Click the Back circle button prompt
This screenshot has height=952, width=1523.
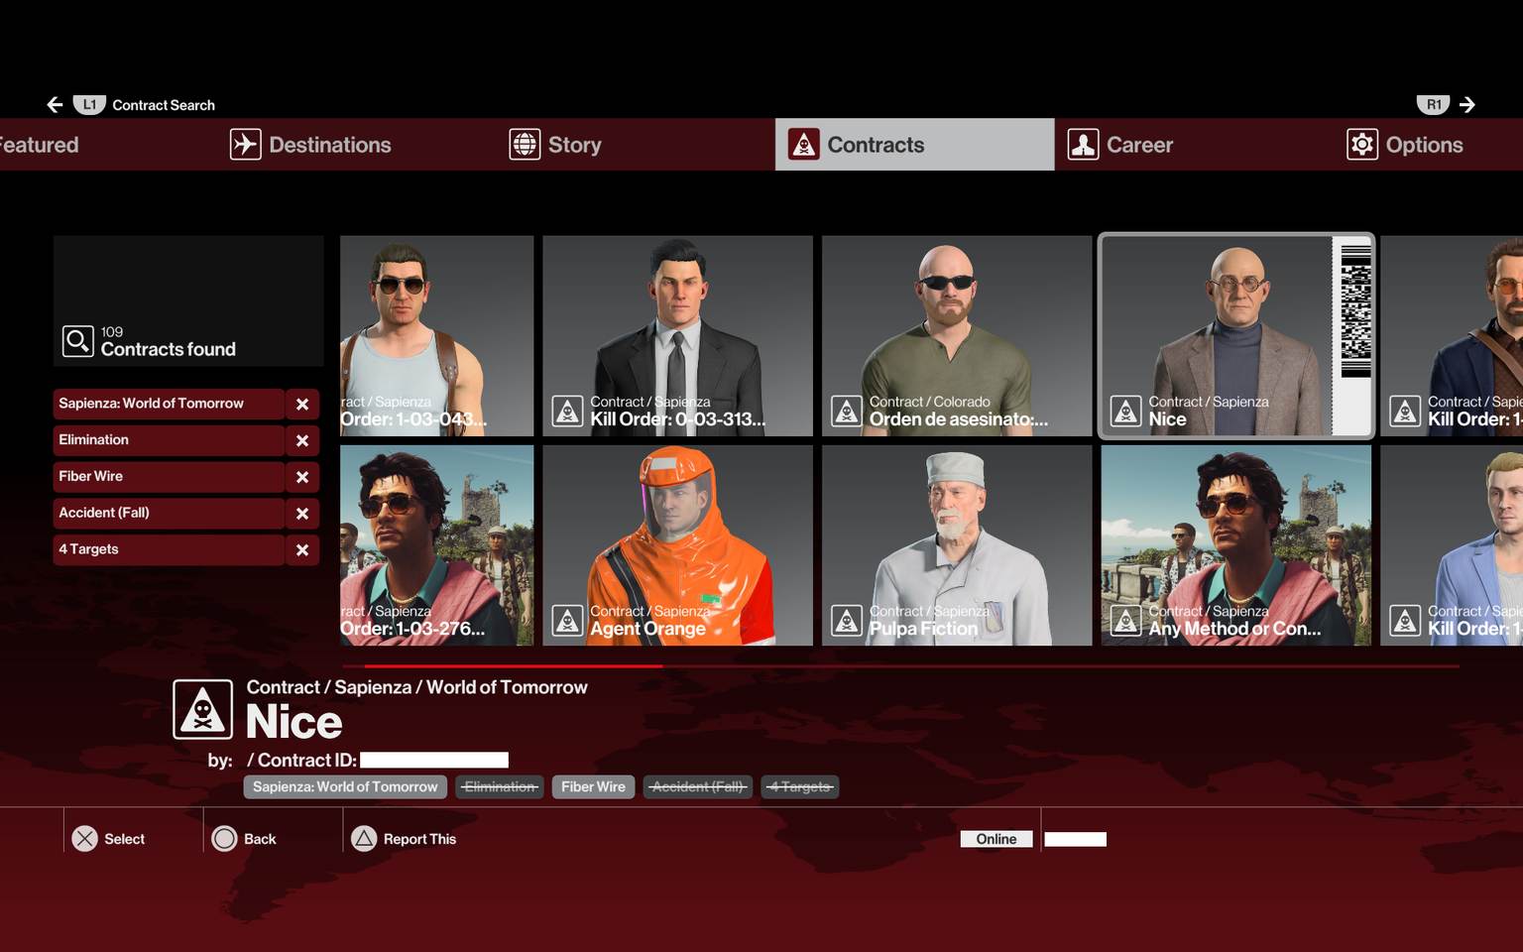[x=245, y=839]
